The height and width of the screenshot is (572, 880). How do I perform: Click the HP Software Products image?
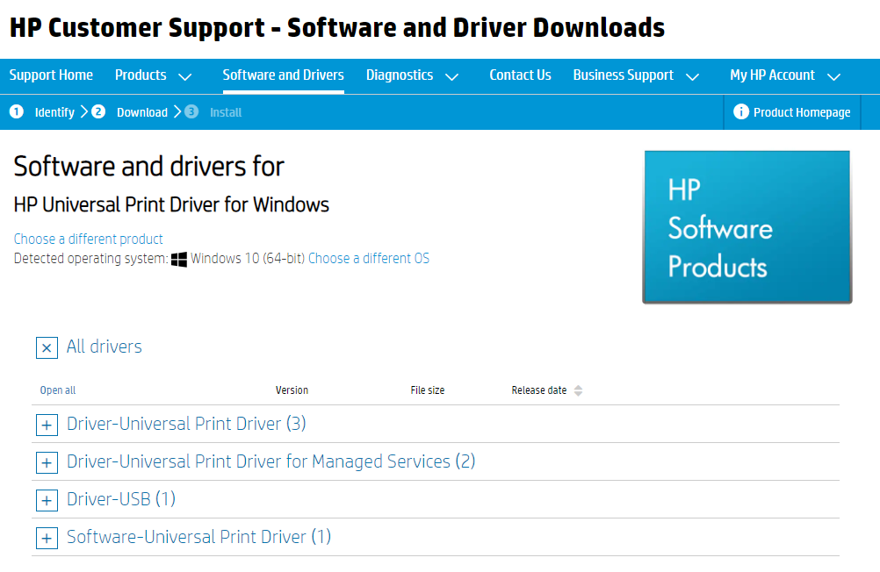click(x=747, y=227)
